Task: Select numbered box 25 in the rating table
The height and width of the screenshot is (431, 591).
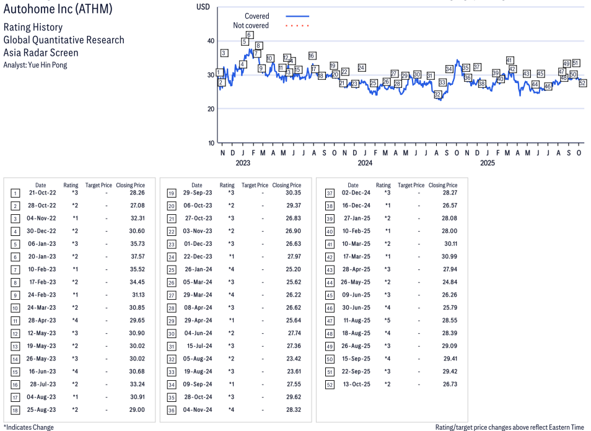Action: coord(171,270)
